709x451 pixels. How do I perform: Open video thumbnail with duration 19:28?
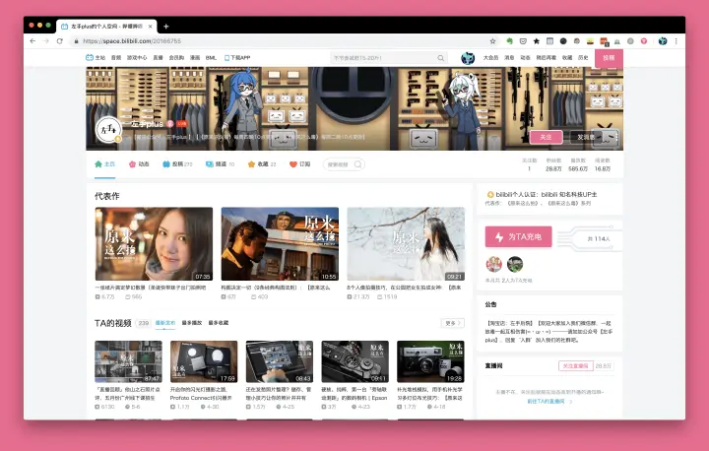pos(430,361)
